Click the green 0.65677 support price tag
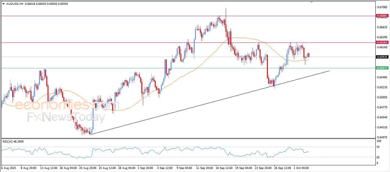This screenshot has height=172, width=390. click(382, 68)
